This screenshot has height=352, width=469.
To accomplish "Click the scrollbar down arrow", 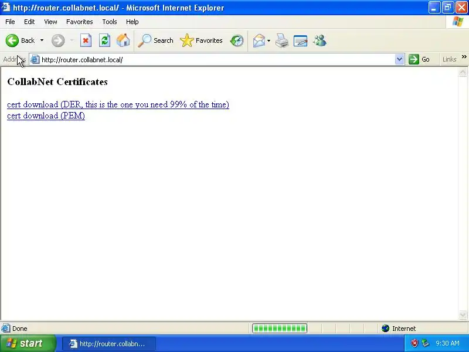I will tap(463, 314).
